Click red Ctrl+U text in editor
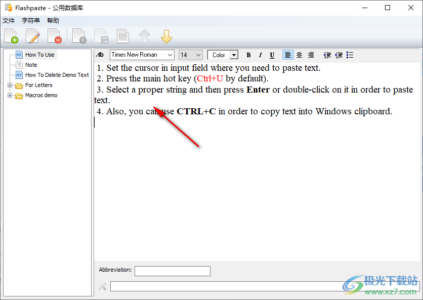 tap(210, 78)
